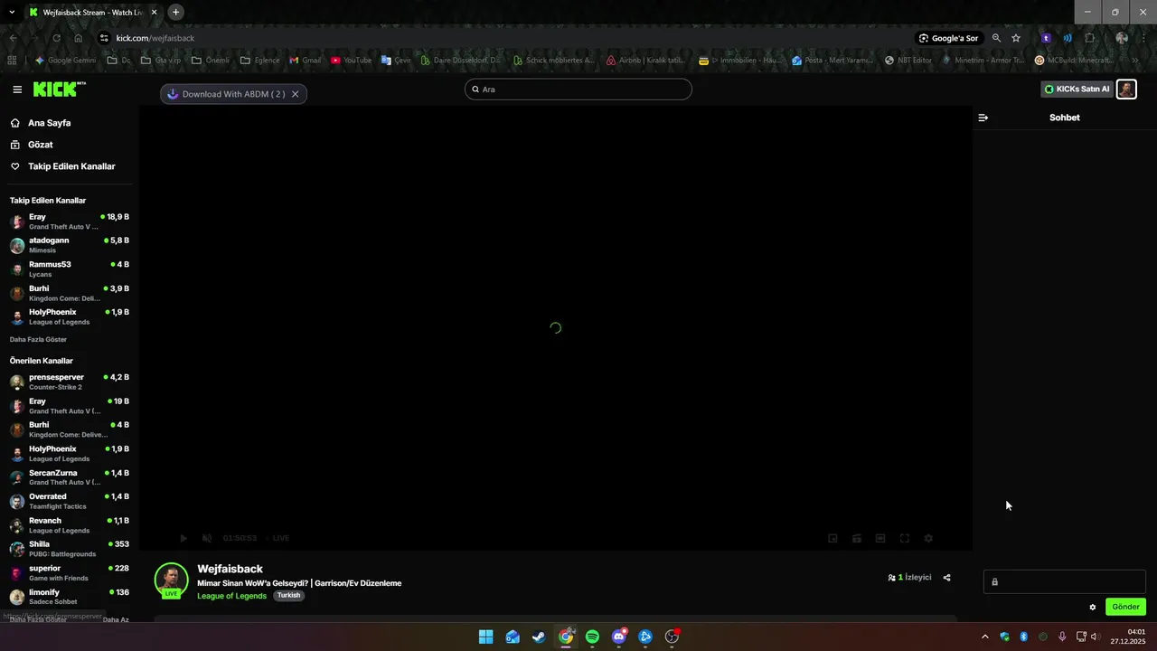Open a new browser tab

[x=175, y=12]
